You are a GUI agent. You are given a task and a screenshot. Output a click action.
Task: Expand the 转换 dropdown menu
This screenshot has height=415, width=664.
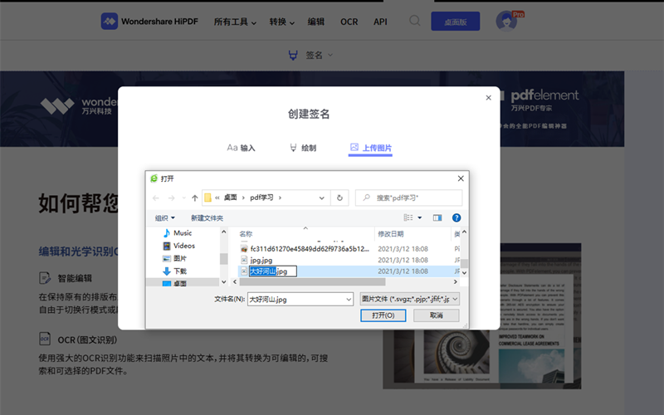[x=282, y=22]
